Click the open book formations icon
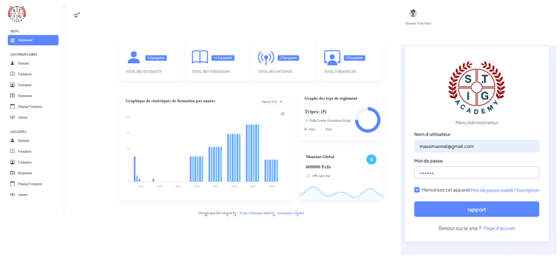560x262 pixels. (200, 57)
